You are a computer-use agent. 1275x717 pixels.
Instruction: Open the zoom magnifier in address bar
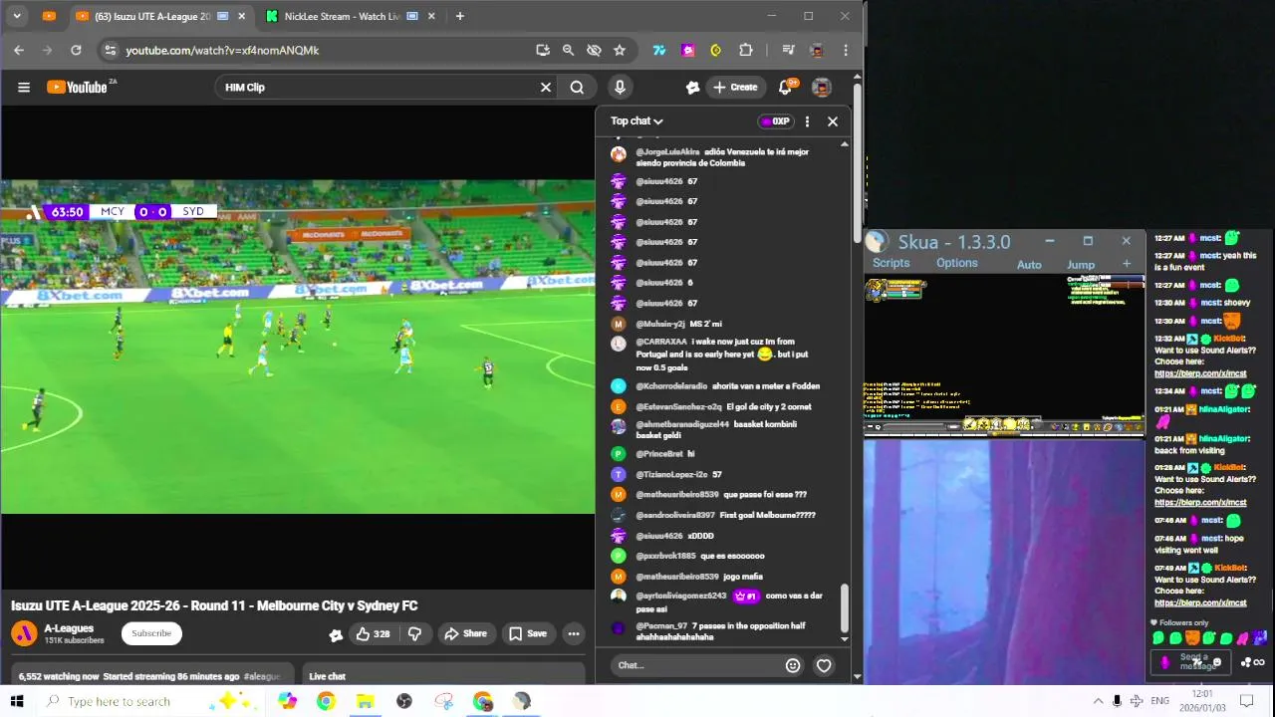coord(568,50)
